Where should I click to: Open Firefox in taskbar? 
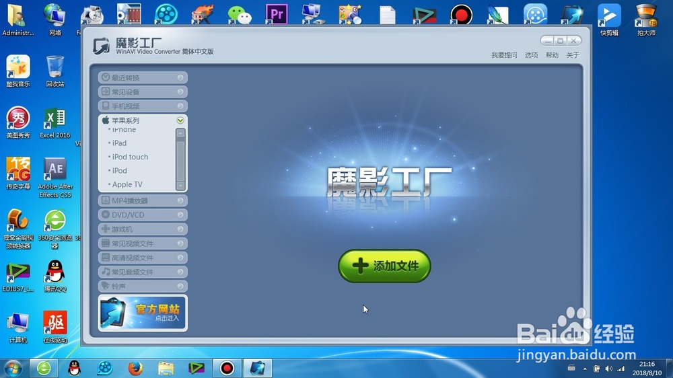135,368
